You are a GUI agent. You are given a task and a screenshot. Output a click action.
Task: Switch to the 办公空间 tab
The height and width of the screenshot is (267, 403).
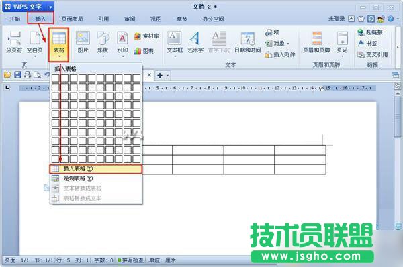coord(213,19)
